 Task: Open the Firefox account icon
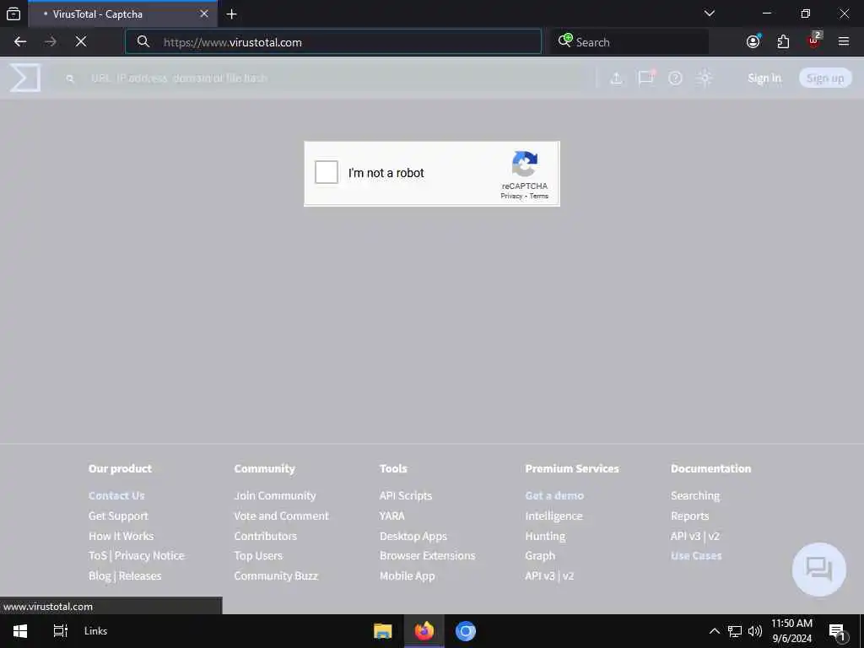click(753, 42)
